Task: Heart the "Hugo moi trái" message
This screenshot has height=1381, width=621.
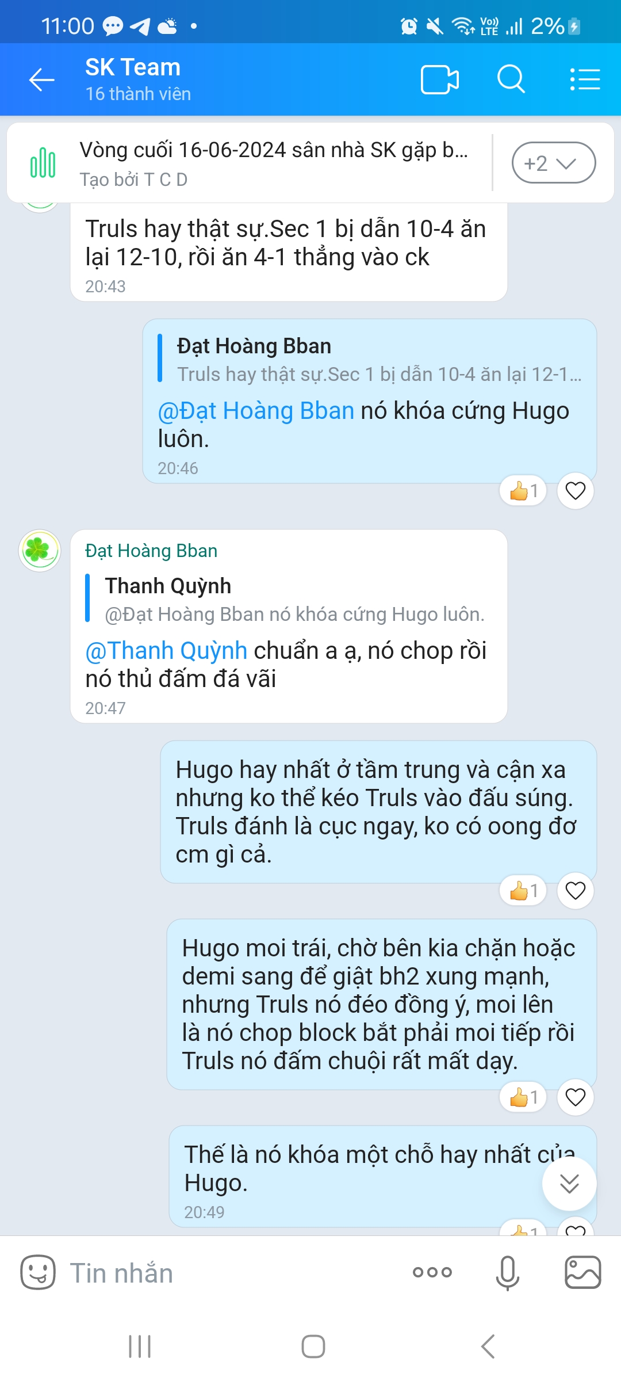Action: [x=576, y=1097]
